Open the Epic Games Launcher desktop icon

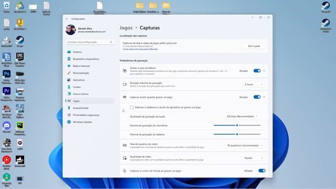click(20, 59)
